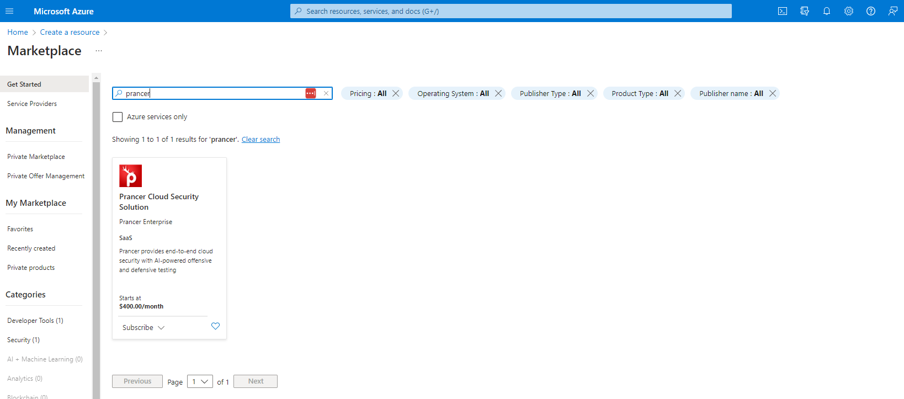This screenshot has width=904, height=399.
Task: Open Service Providers in the sidebar
Action: click(x=32, y=104)
